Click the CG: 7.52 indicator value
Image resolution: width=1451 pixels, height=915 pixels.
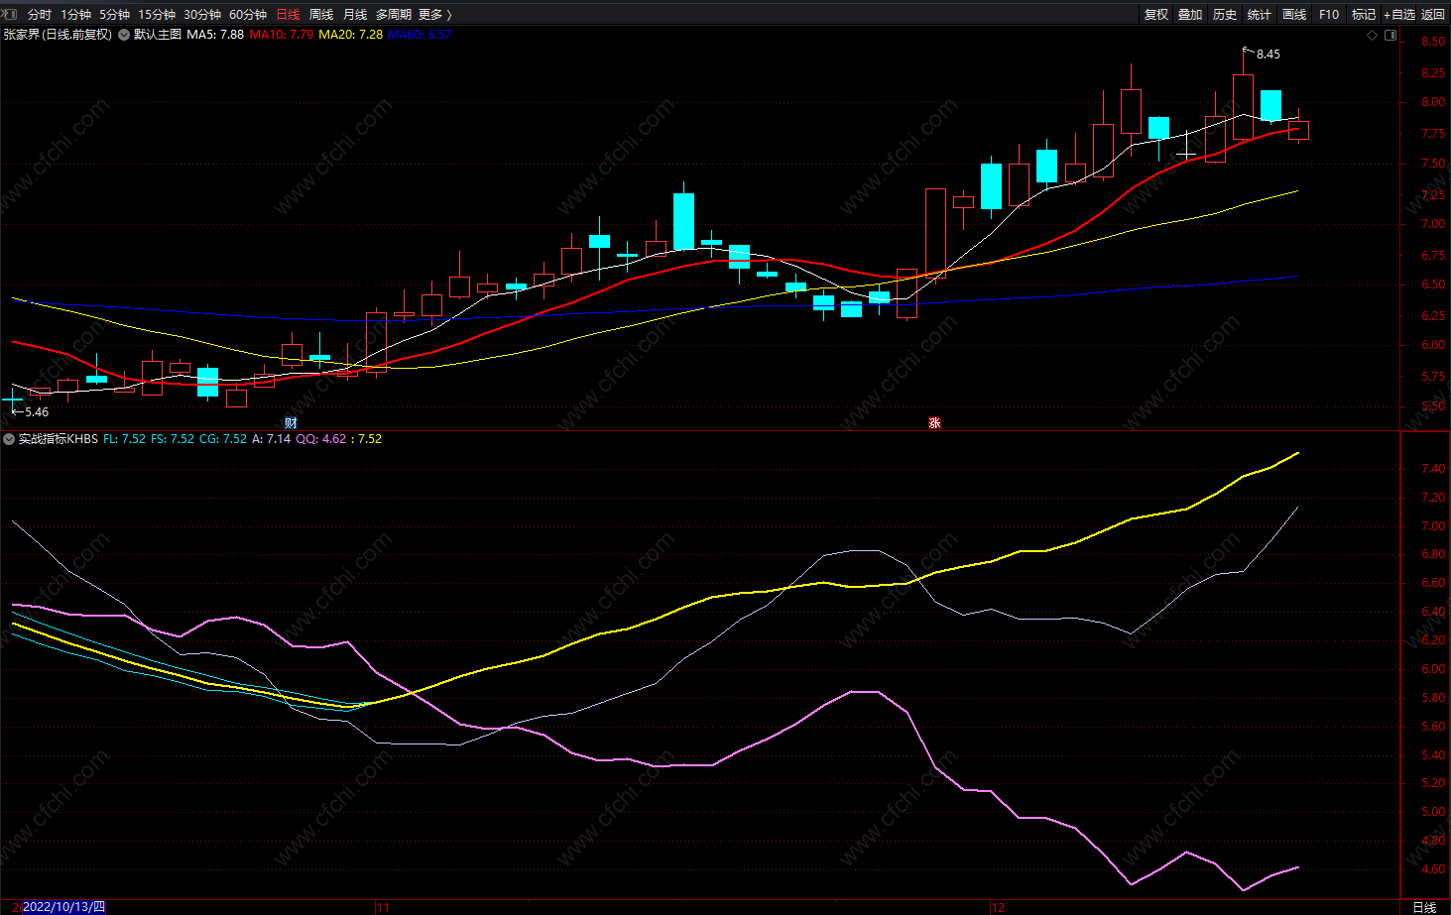pos(223,439)
